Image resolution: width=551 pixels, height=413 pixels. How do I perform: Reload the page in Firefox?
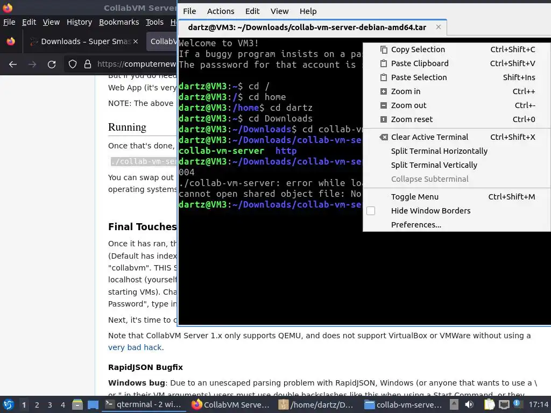(x=52, y=65)
